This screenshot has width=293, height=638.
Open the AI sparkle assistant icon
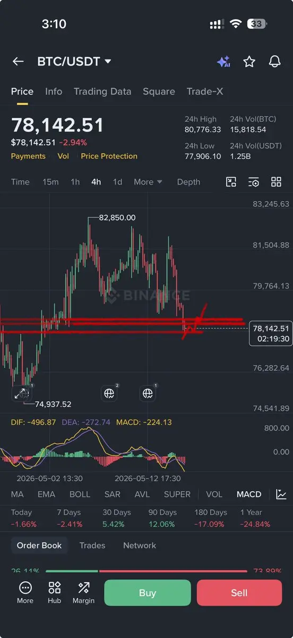(x=223, y=62)
